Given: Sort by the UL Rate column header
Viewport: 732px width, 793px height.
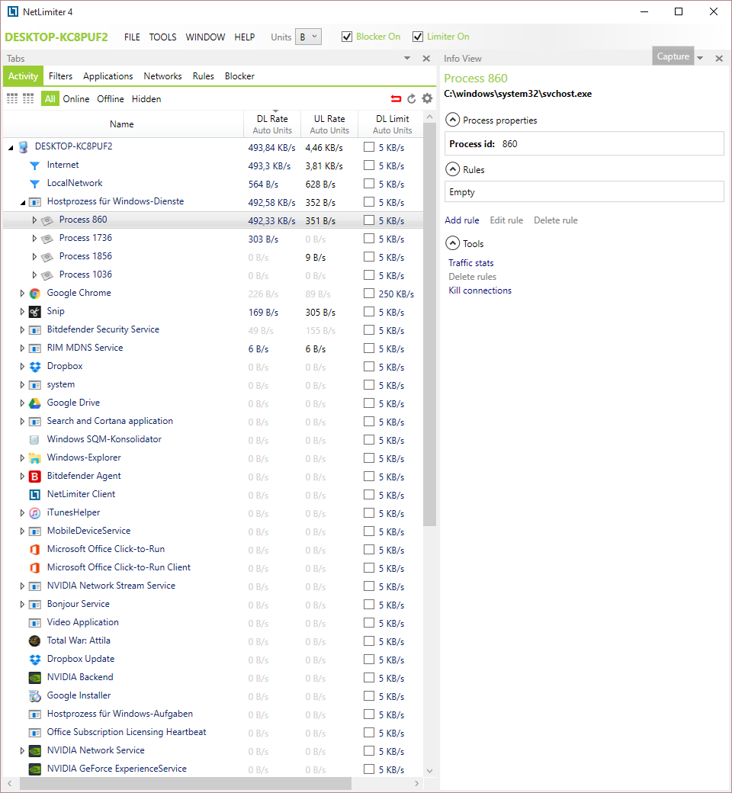Looking at the screenshot, I should [x=329, y=124].
